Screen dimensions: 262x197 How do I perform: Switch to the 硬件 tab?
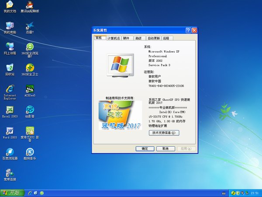[x=128, y=38]
